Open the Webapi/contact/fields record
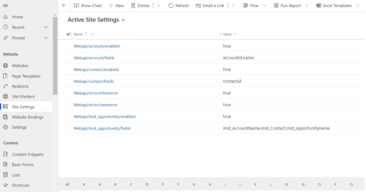Image resolution: width=366 pixels, height=192 pixels. pos(93,81)
